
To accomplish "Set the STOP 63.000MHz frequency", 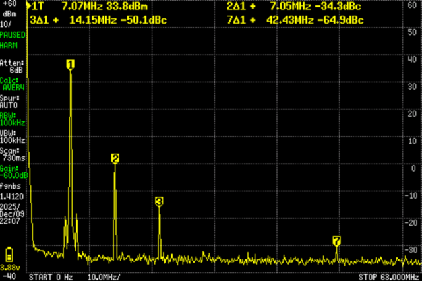I will (389, 276).
